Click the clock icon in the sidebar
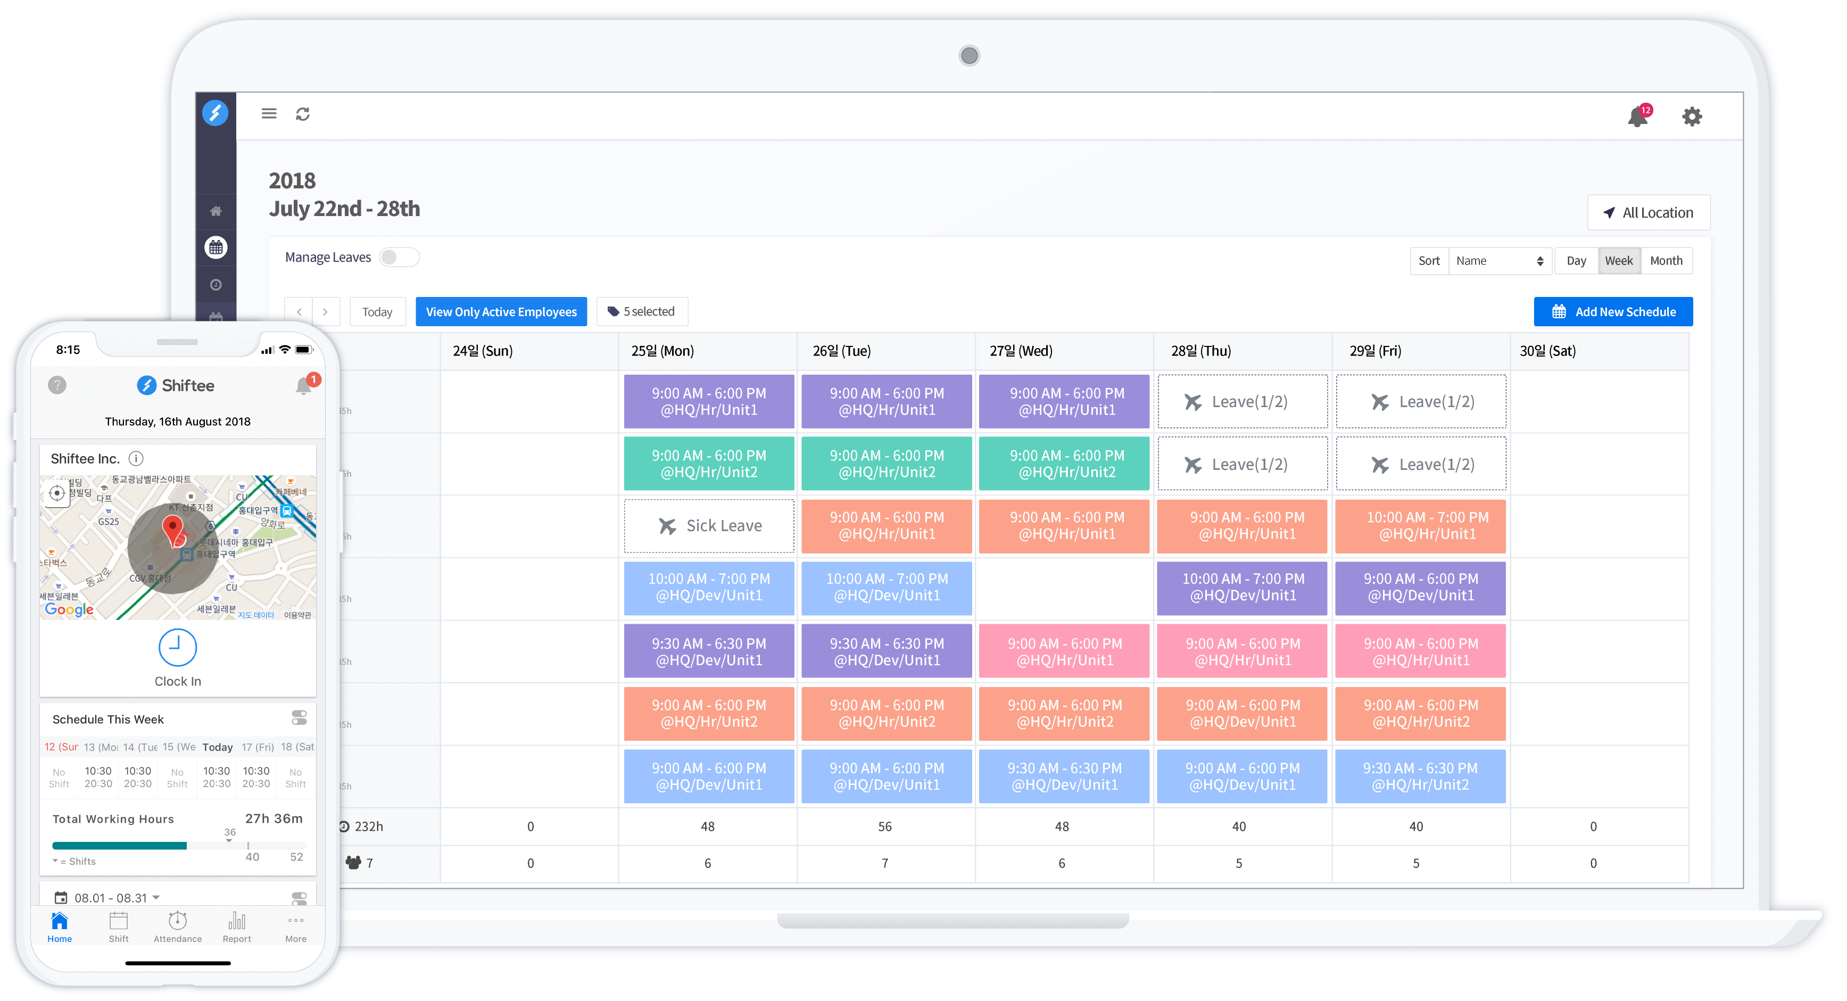This screenshot has width=1847, height=1001. (216, 285)
